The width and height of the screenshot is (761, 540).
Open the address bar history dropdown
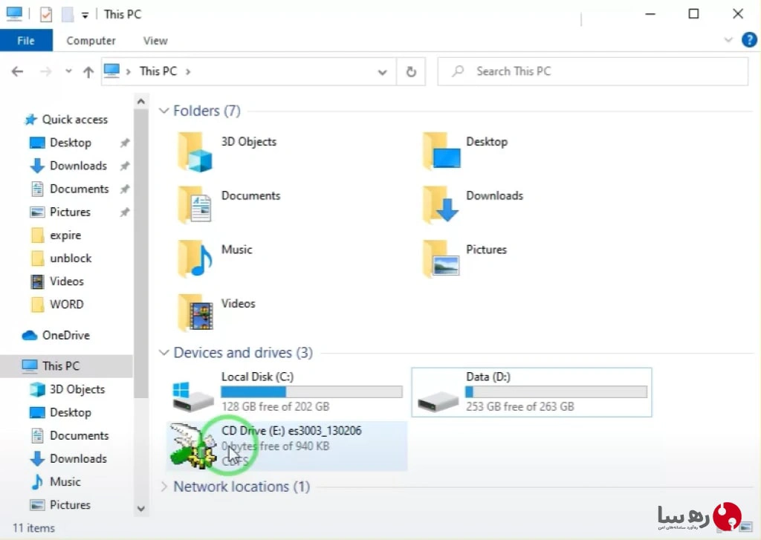pos(383,72)
